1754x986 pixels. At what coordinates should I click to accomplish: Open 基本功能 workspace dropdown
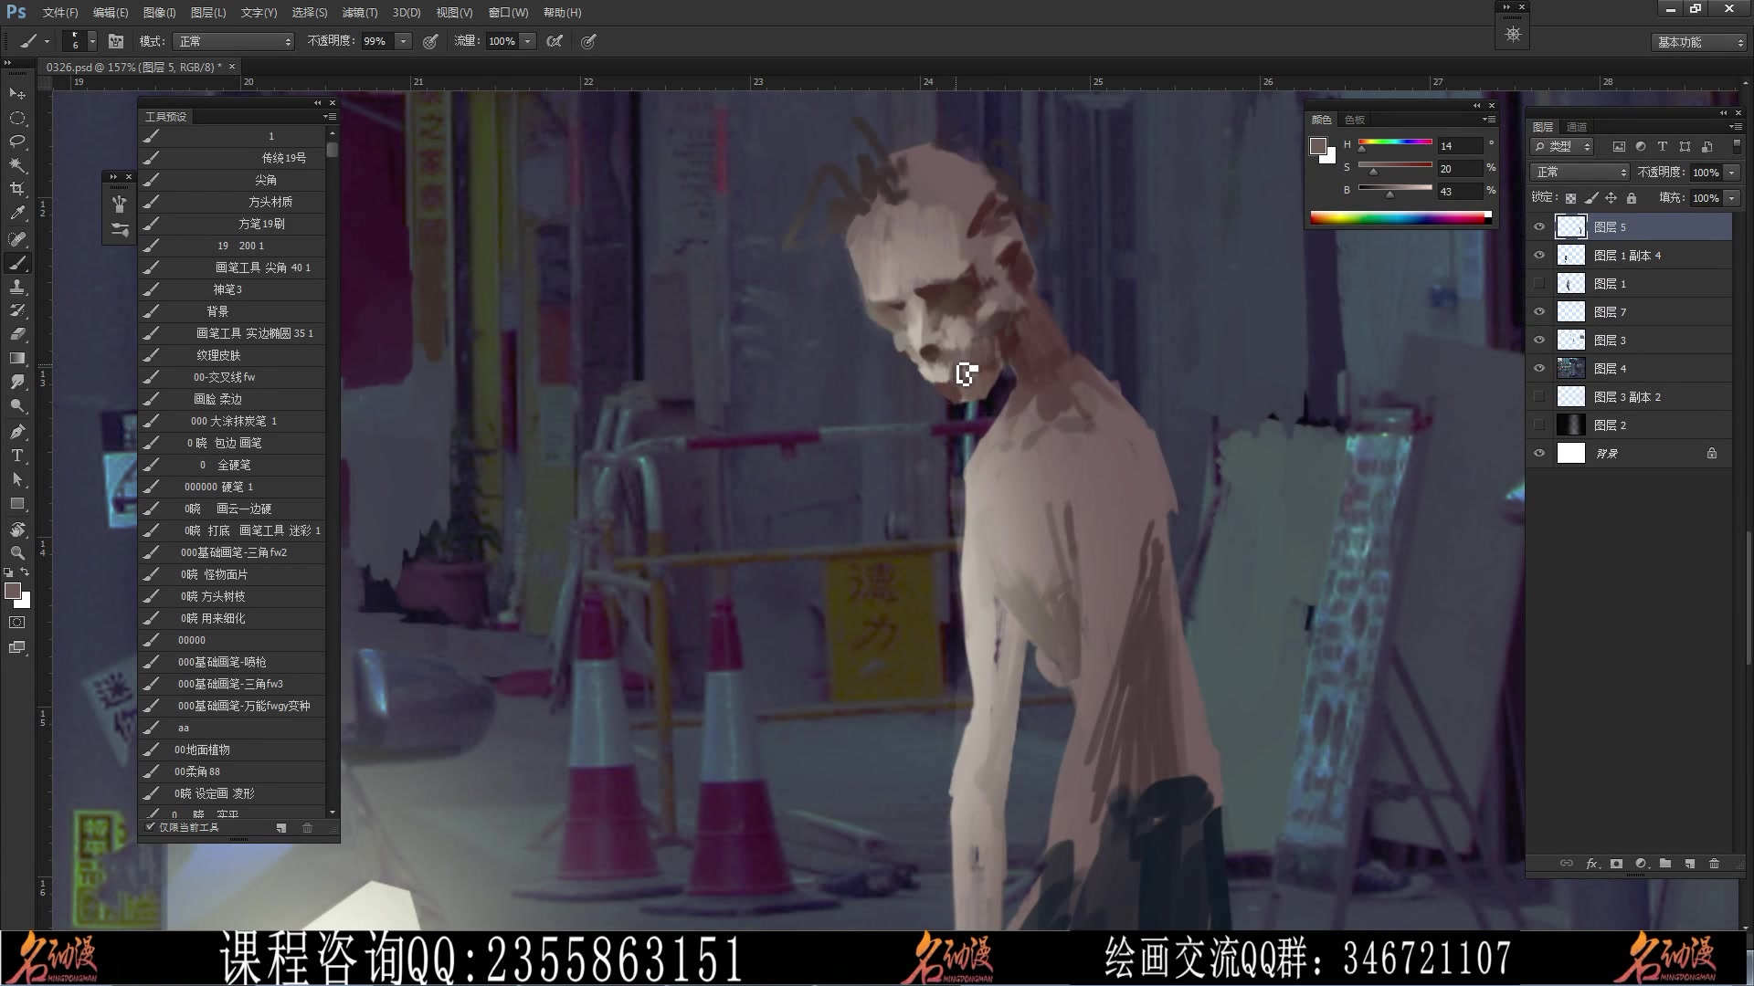point(1699,42)
